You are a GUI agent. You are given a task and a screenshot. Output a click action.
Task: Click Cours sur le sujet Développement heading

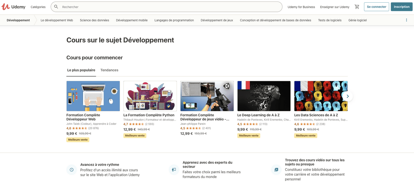(120, 40)
